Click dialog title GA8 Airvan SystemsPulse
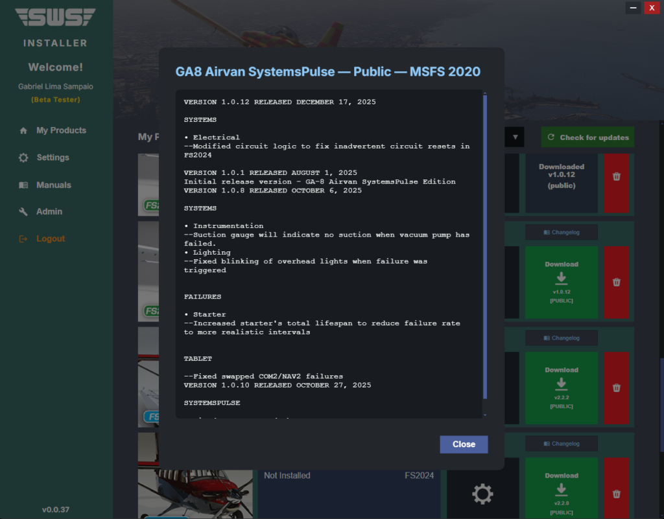664x519 pixels. (327, 71)
